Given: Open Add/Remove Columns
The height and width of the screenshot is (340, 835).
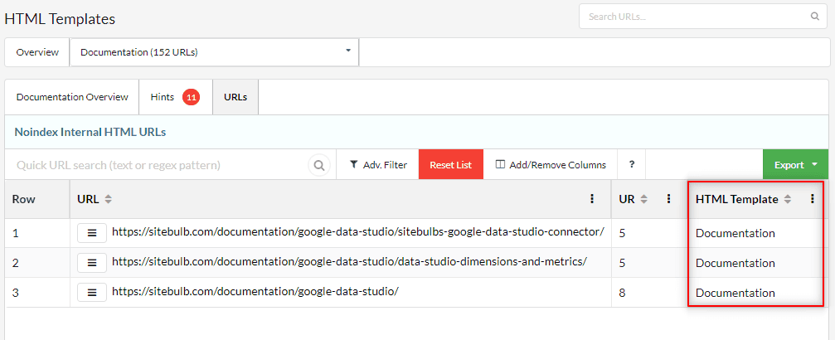Looking at the screenshot, I should (x=551, y=165).
